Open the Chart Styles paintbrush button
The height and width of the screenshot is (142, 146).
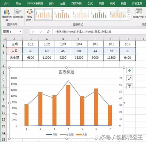[129, 78]
